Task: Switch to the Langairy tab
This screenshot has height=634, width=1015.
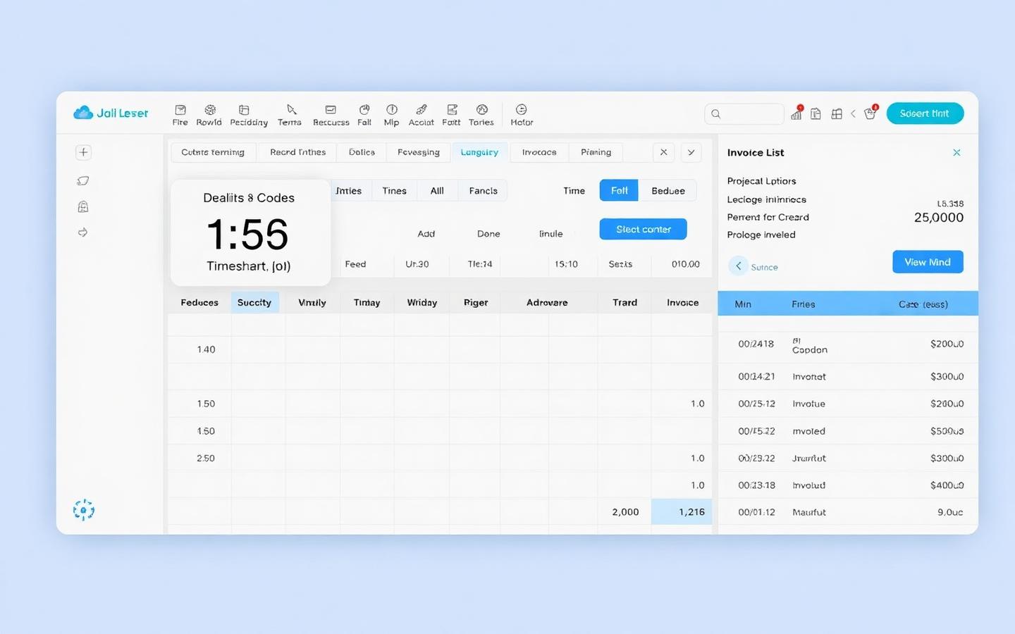Action: click(x=479, y=152)
